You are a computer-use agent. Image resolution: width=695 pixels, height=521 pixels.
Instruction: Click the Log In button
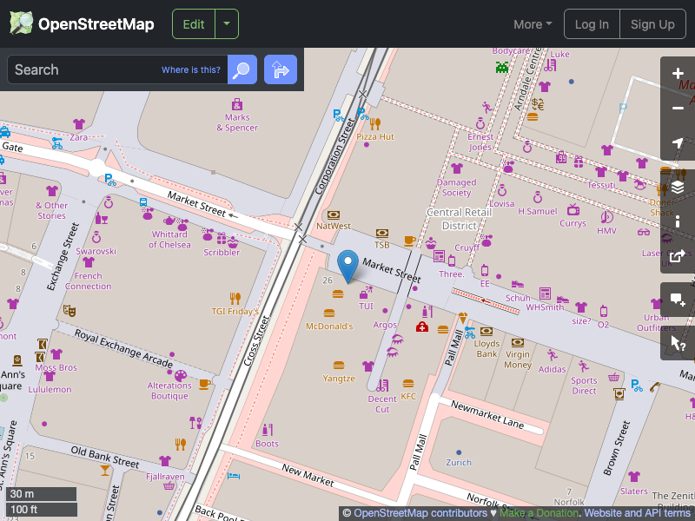[592, 23]
